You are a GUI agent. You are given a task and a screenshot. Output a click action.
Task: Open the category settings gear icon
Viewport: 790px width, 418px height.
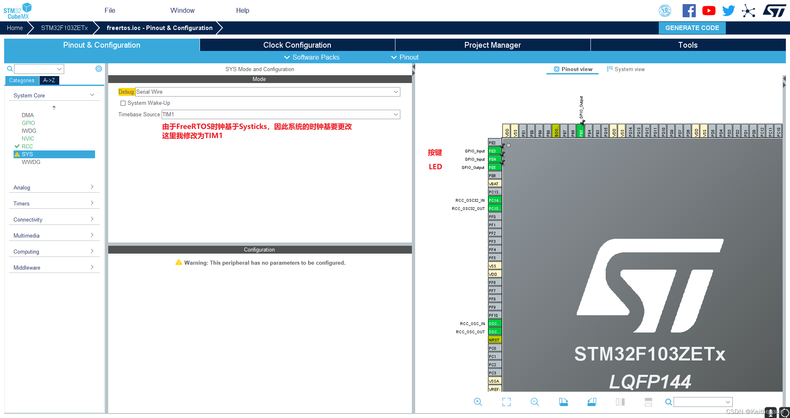click(x=99, y=69)
